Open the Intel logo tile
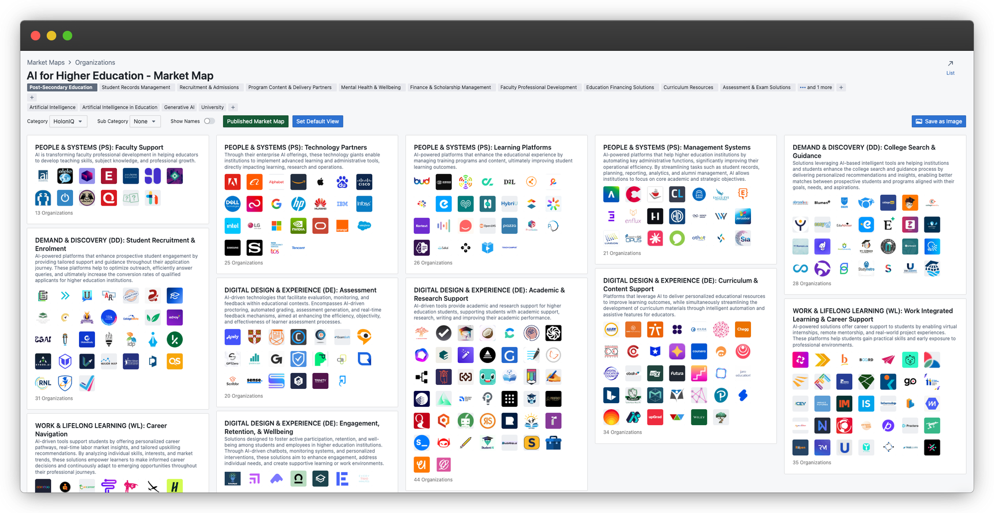Image resolution: width=994 pixels, height=513 pixels. [x=233, y=225]
